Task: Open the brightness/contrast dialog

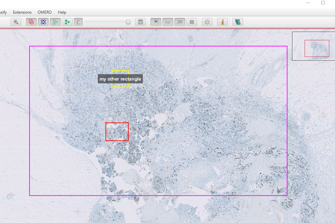Action: pos(78,22)
